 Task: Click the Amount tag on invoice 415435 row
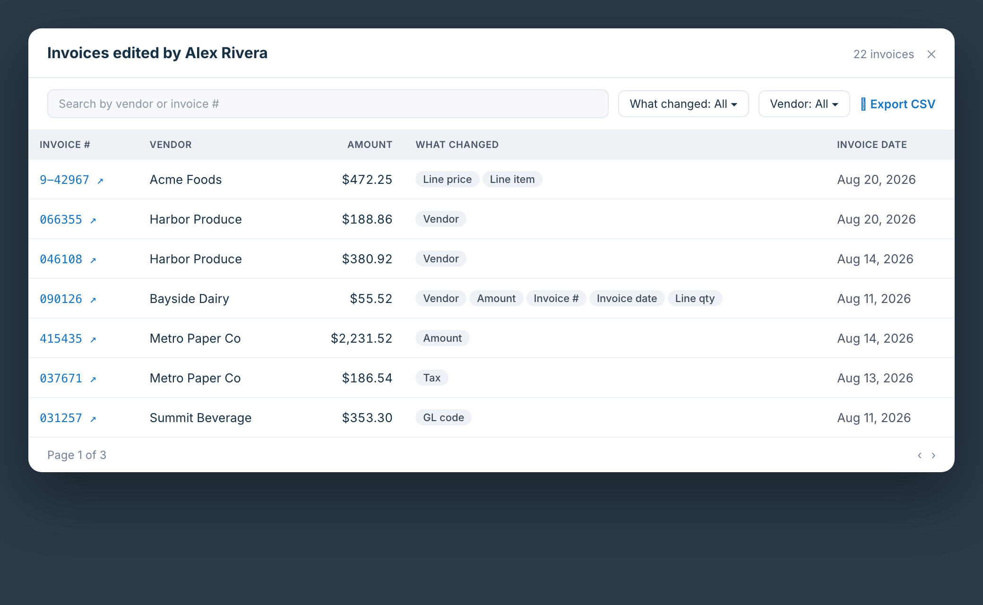pyautogui.click(x=442, y=338)
